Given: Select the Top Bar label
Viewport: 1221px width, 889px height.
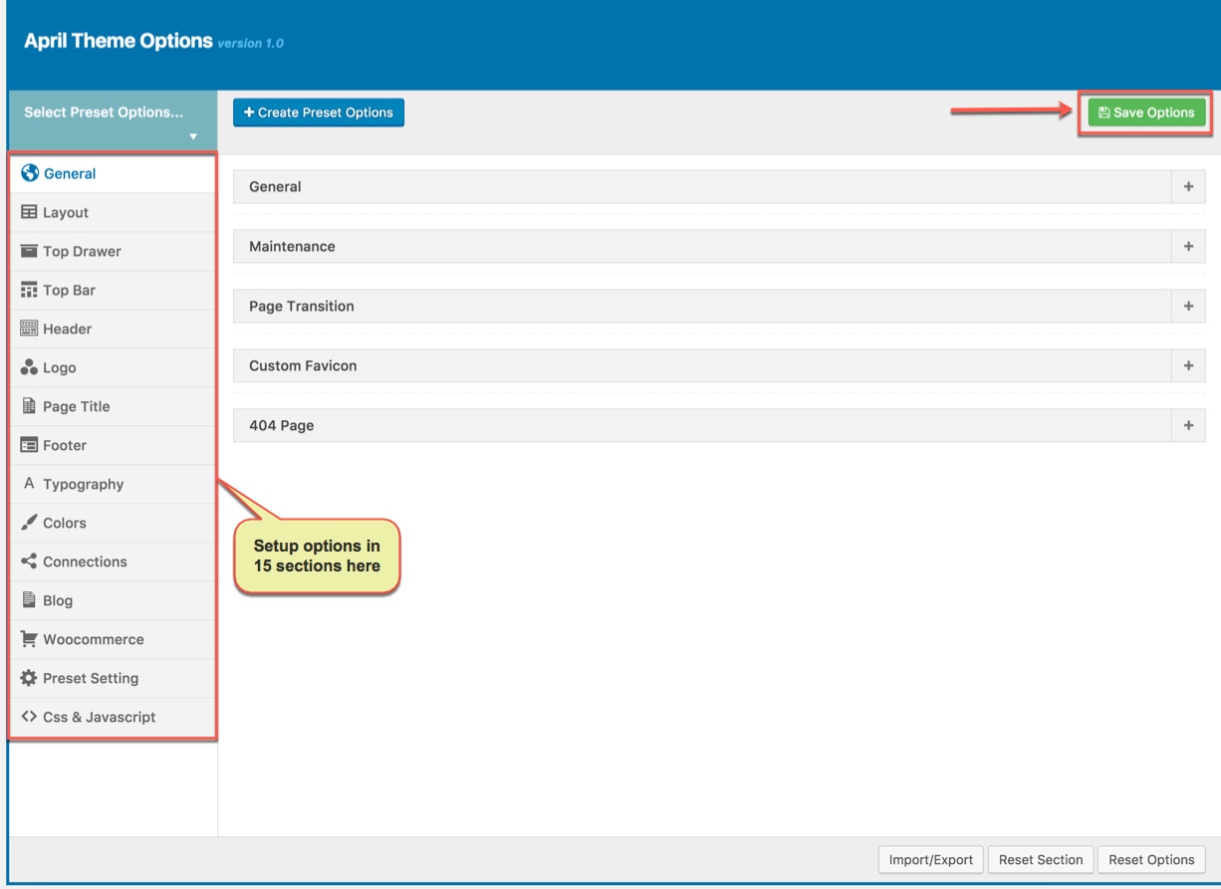Looking at the screenshot, I should pos(70,290).
